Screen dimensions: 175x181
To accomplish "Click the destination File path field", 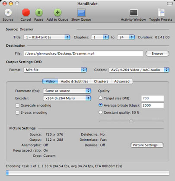I will pyautogui.click(x=83, y=54).
